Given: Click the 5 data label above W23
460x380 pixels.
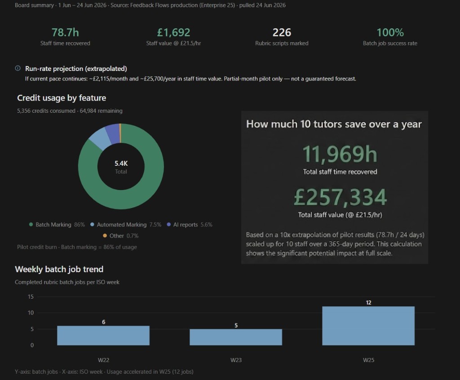Looking at the screenshot, I should coord(236,325).
